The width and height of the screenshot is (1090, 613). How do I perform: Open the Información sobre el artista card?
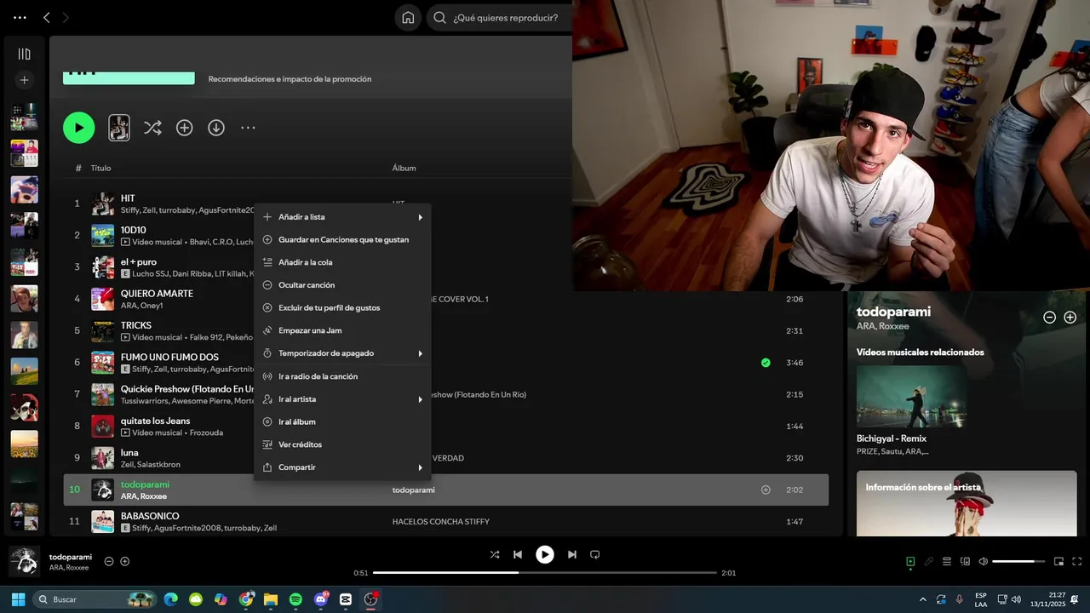pos(967,503)
